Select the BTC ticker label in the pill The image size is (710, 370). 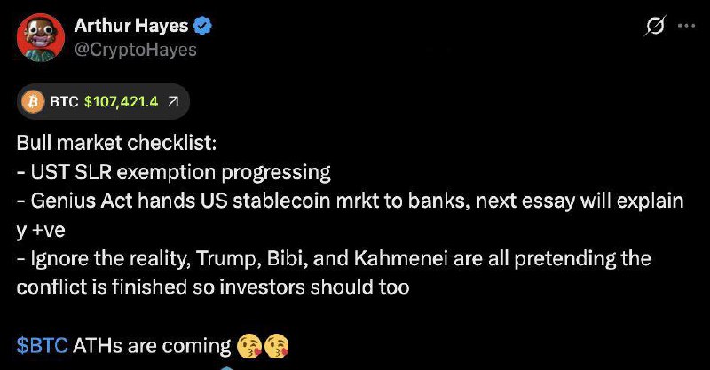pyautogui.click(x=64, y=101)
